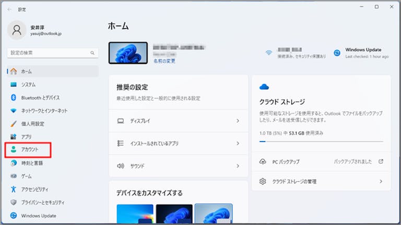Image resolution: width=401 pixels, height=225 pixels.
Task: Open アプリ in sidebar
Action: click(x=53, y=137)
